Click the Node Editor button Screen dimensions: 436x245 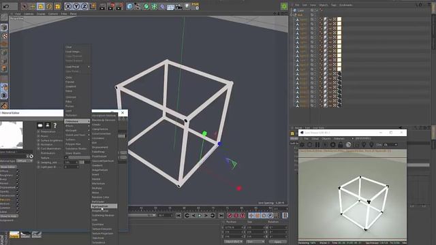coord(8,167)
